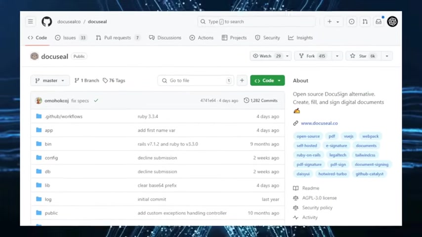Image resolution: width=422 pixels, height=237 pixels.
Task: Open the docuseal breadcrumb repository link
Action: pyautogui.click(x=97, y=22)
